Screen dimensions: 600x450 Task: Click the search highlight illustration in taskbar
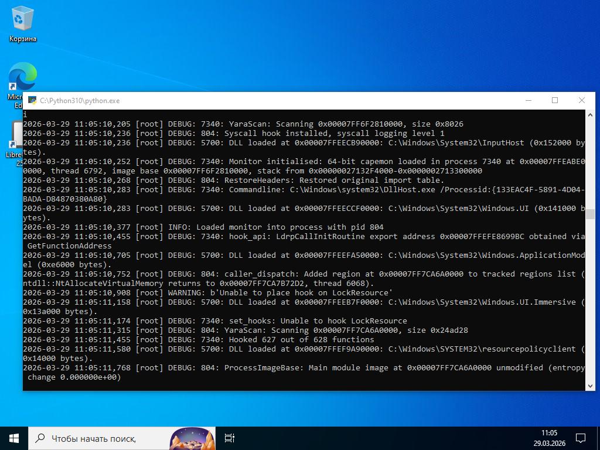point(192,438)
